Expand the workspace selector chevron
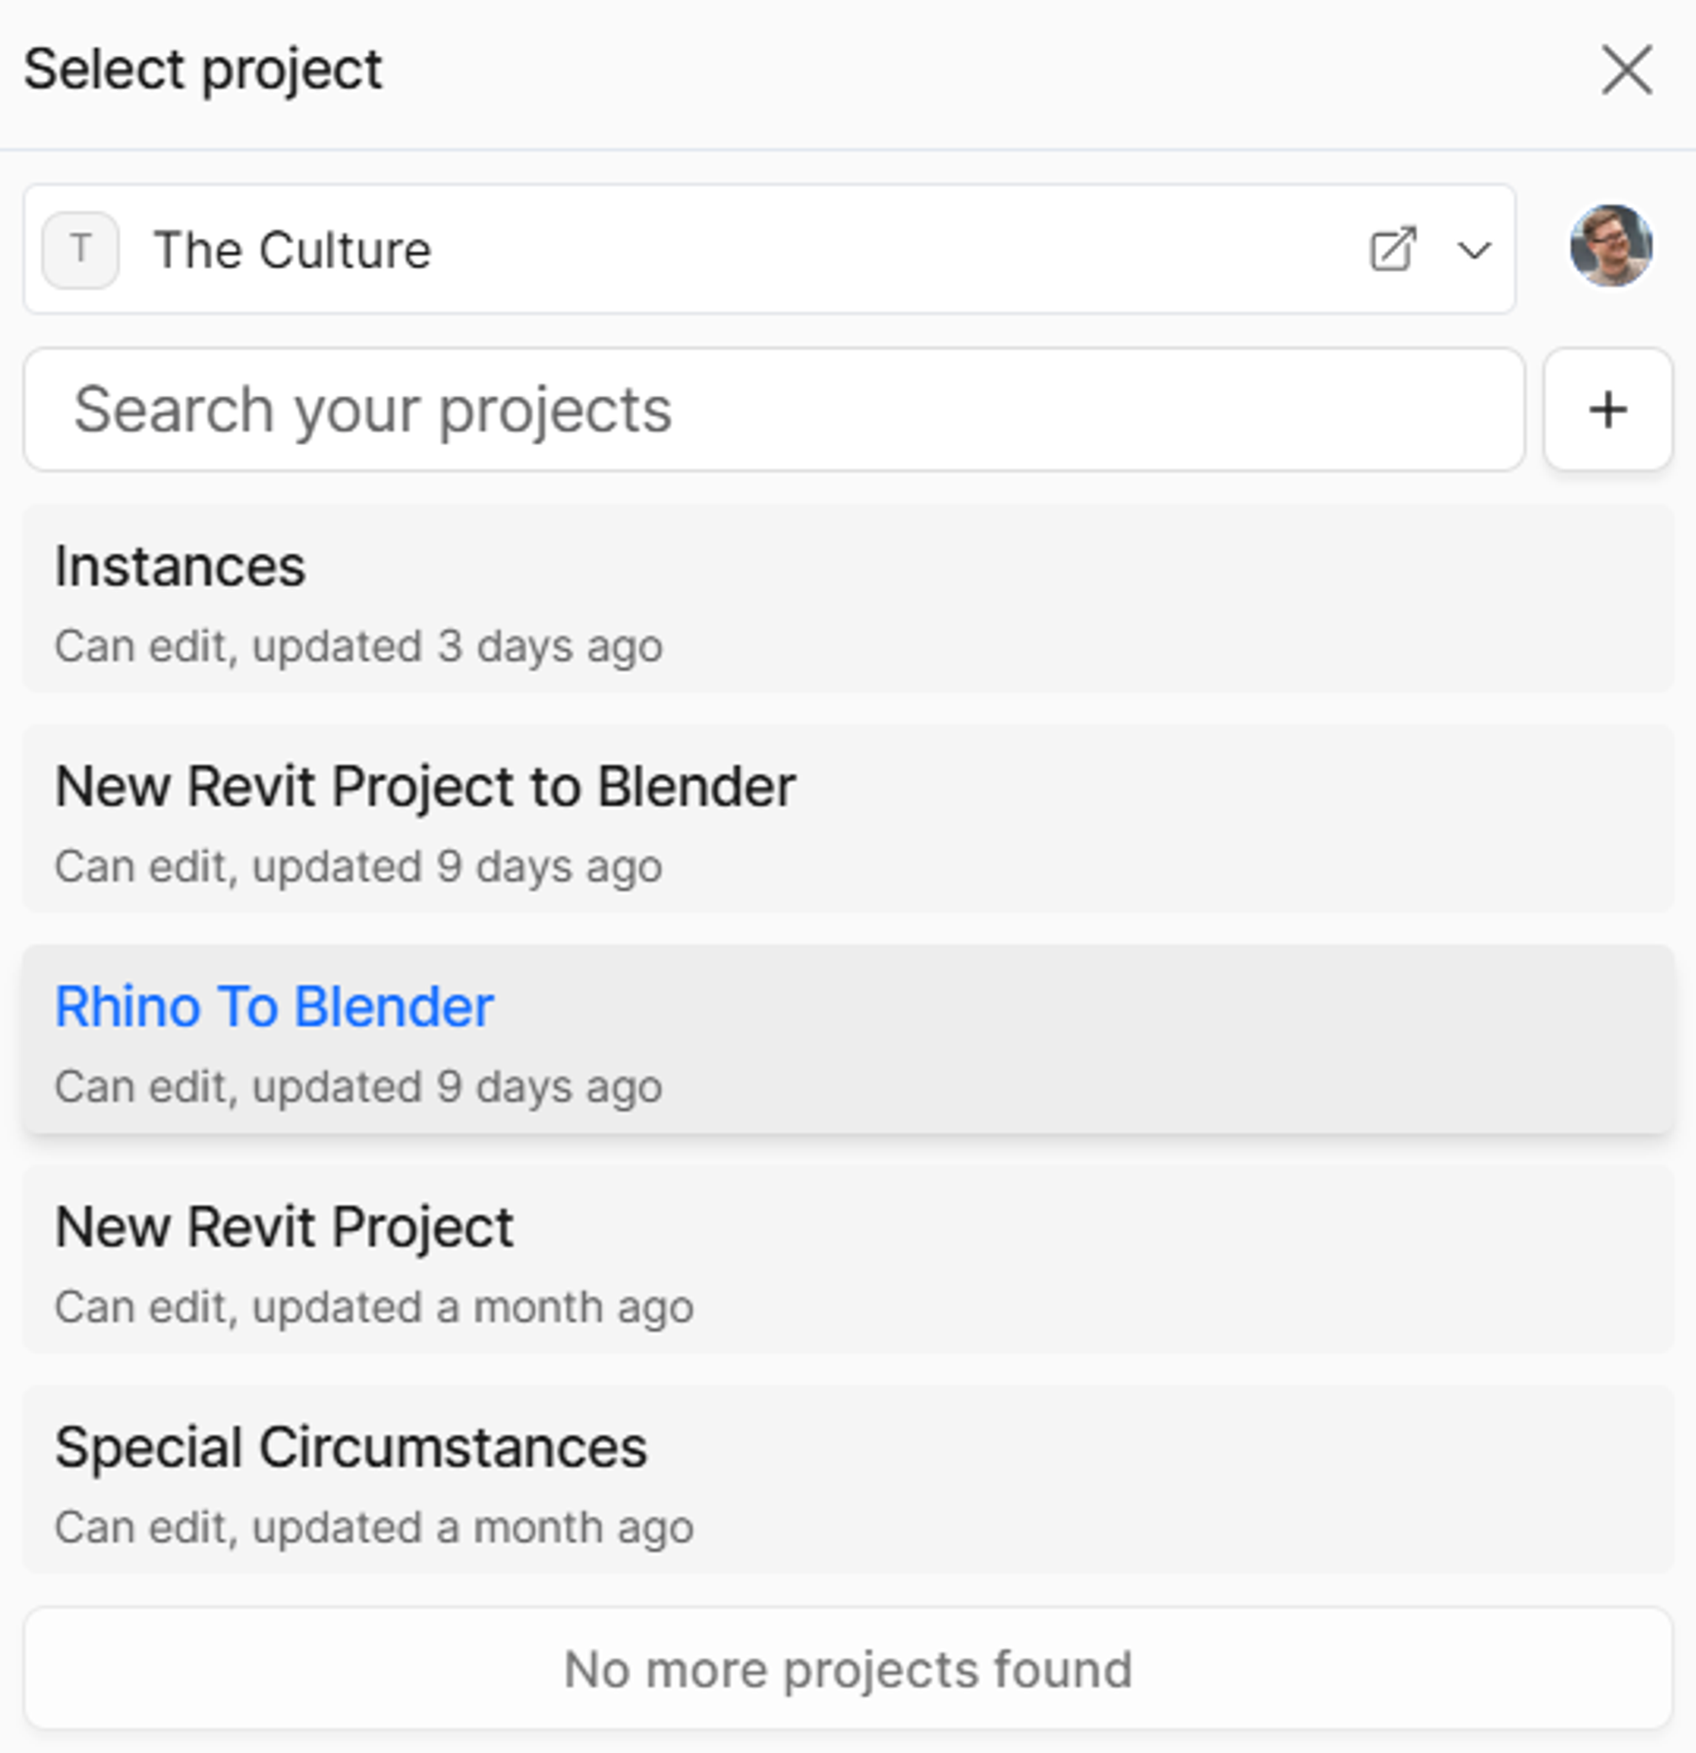 click(1473, 250)
